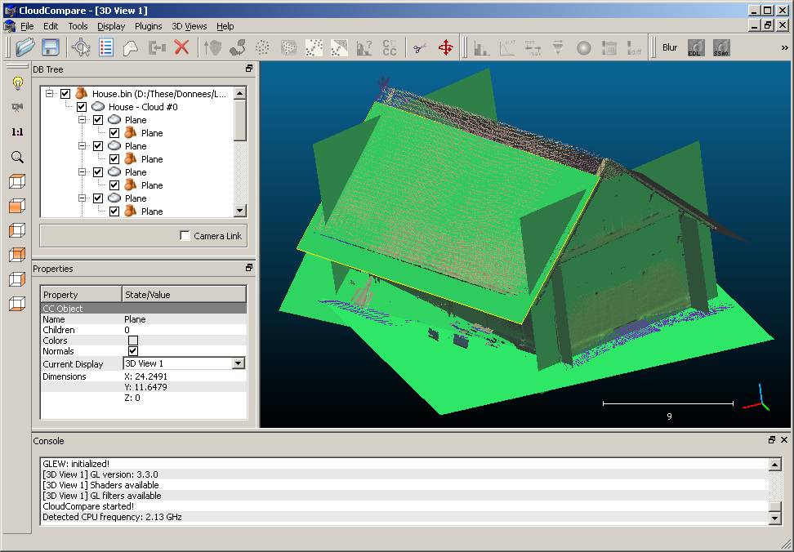Click the red X delete icon

coord(181,47)
